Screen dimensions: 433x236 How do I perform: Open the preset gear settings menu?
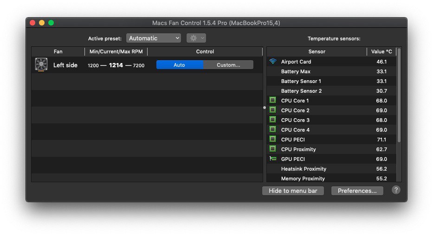pos(196,38)
